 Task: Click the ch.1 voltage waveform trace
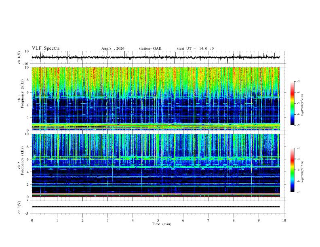click(x=156, y=57)
